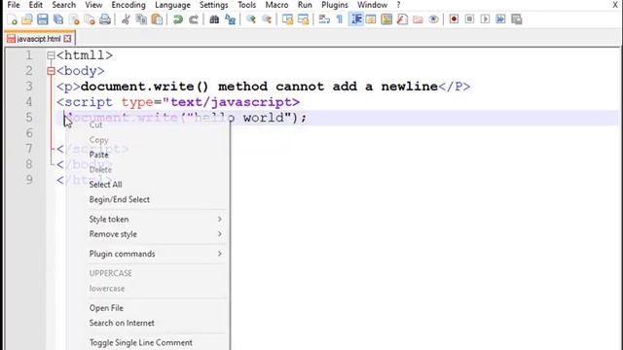The image size is (623, 350).
Task: Open Find with the binoculars icon
Action: (x=214, y=19)
